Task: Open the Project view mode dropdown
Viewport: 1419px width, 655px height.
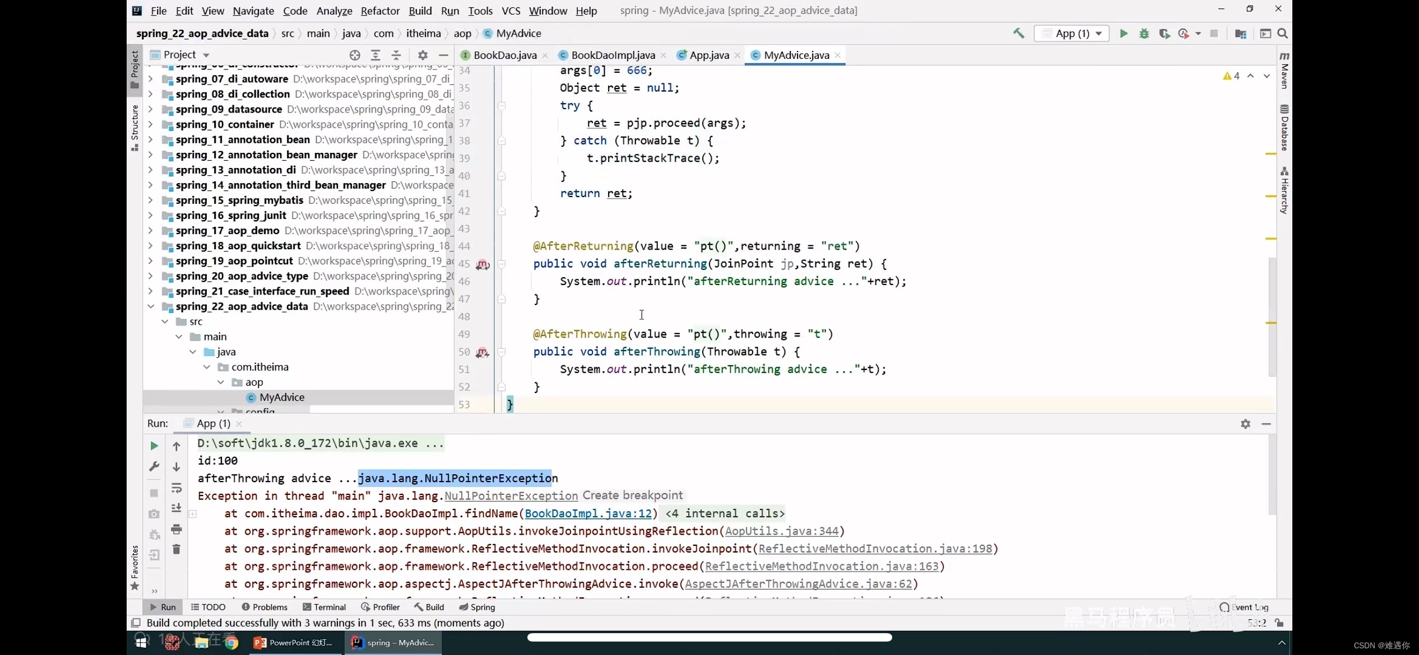Action: [x=206, y=55]
